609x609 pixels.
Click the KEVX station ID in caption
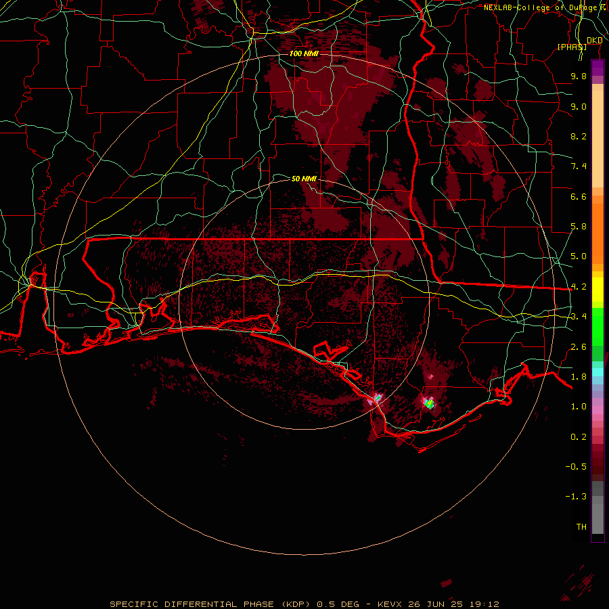390,604
